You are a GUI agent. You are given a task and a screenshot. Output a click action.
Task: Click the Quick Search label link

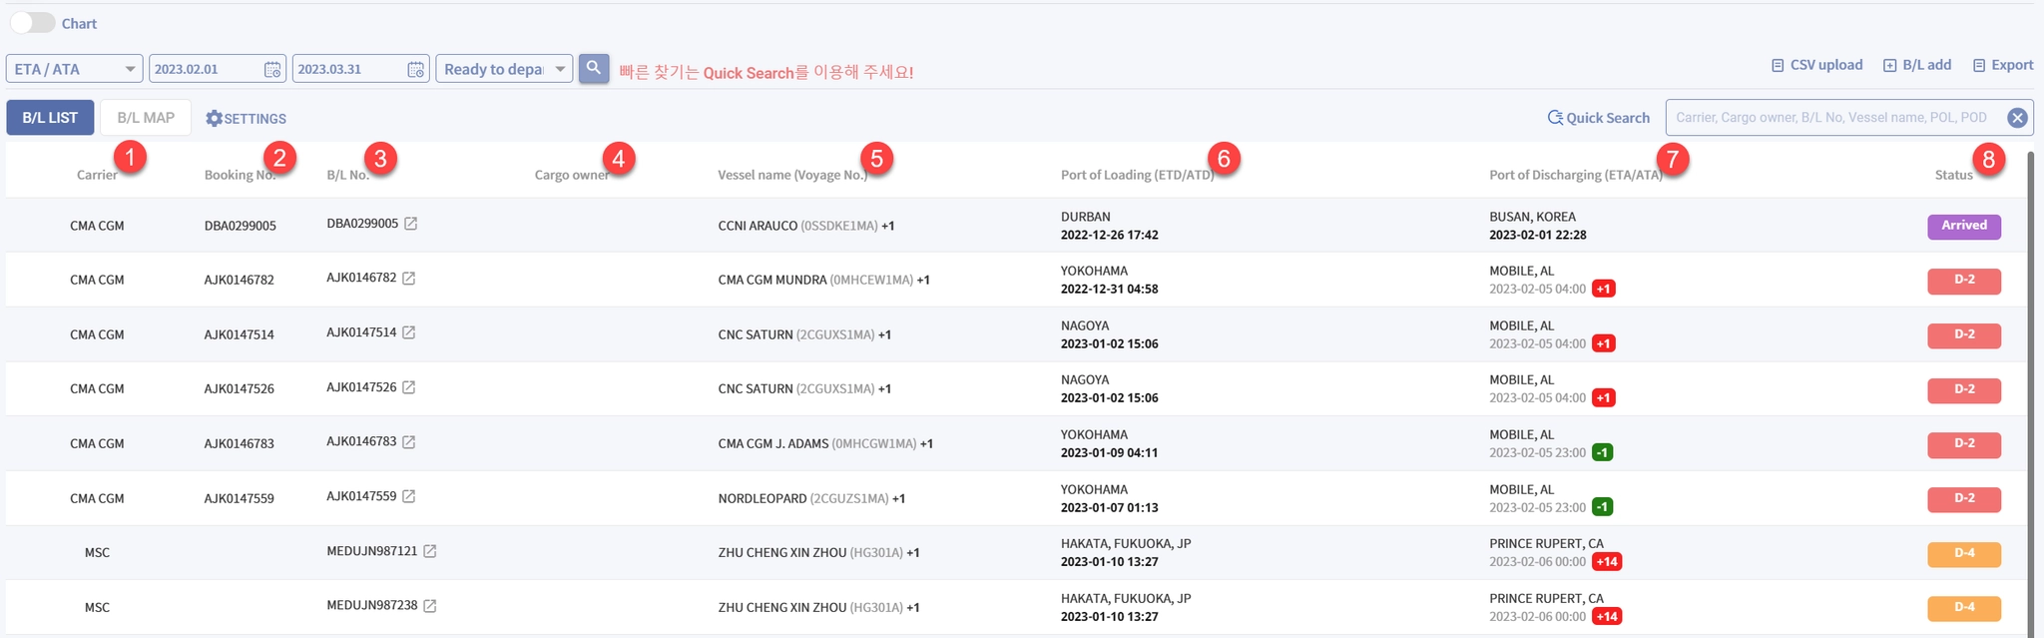point(1599,118)
